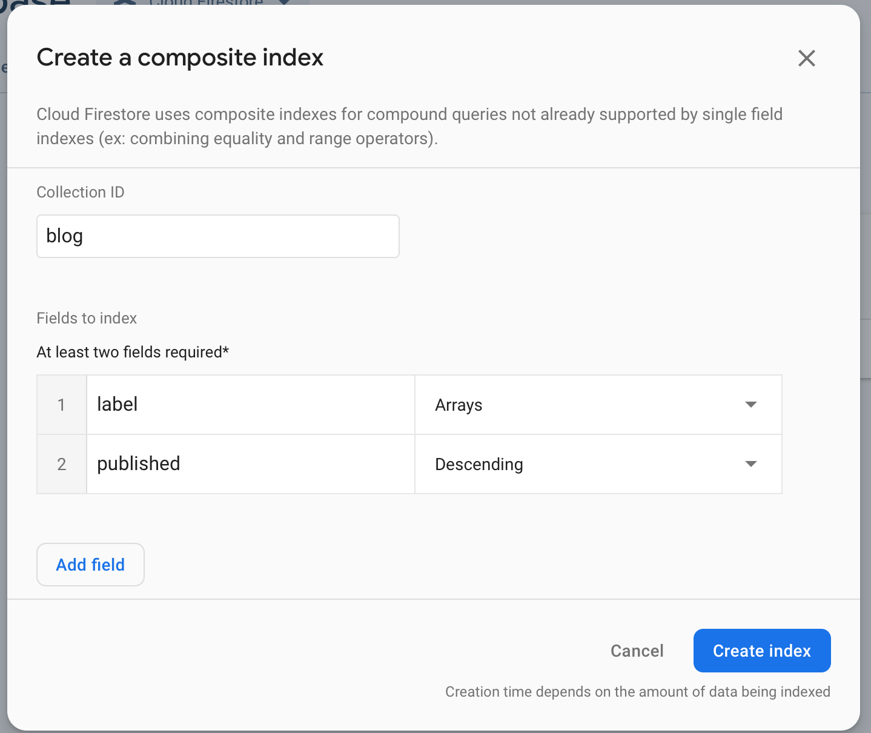The image size is (871, 733).
Task: Click the Create index button
Action: pyautogui.click(x=762, y=651)
